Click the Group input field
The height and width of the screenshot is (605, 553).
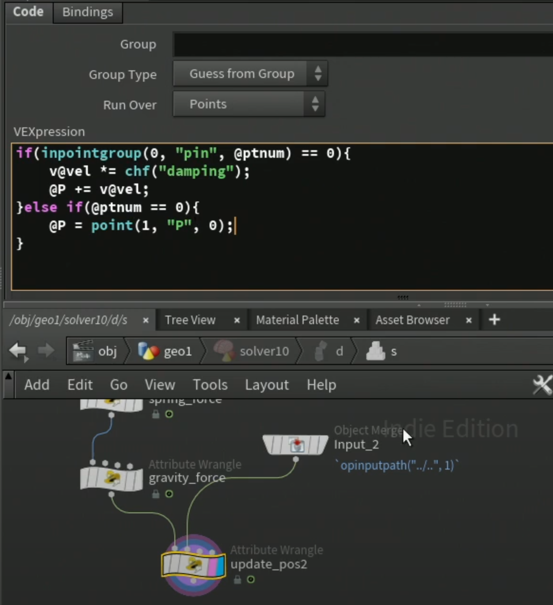(362, 45)
